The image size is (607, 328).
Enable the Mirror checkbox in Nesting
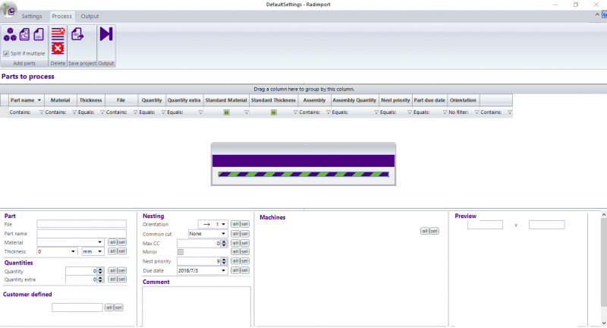coord(180,251)
